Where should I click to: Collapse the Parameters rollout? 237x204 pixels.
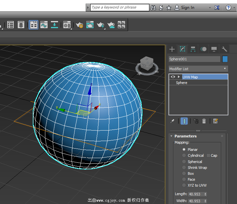pyautogui.click(x=171, y=136)
